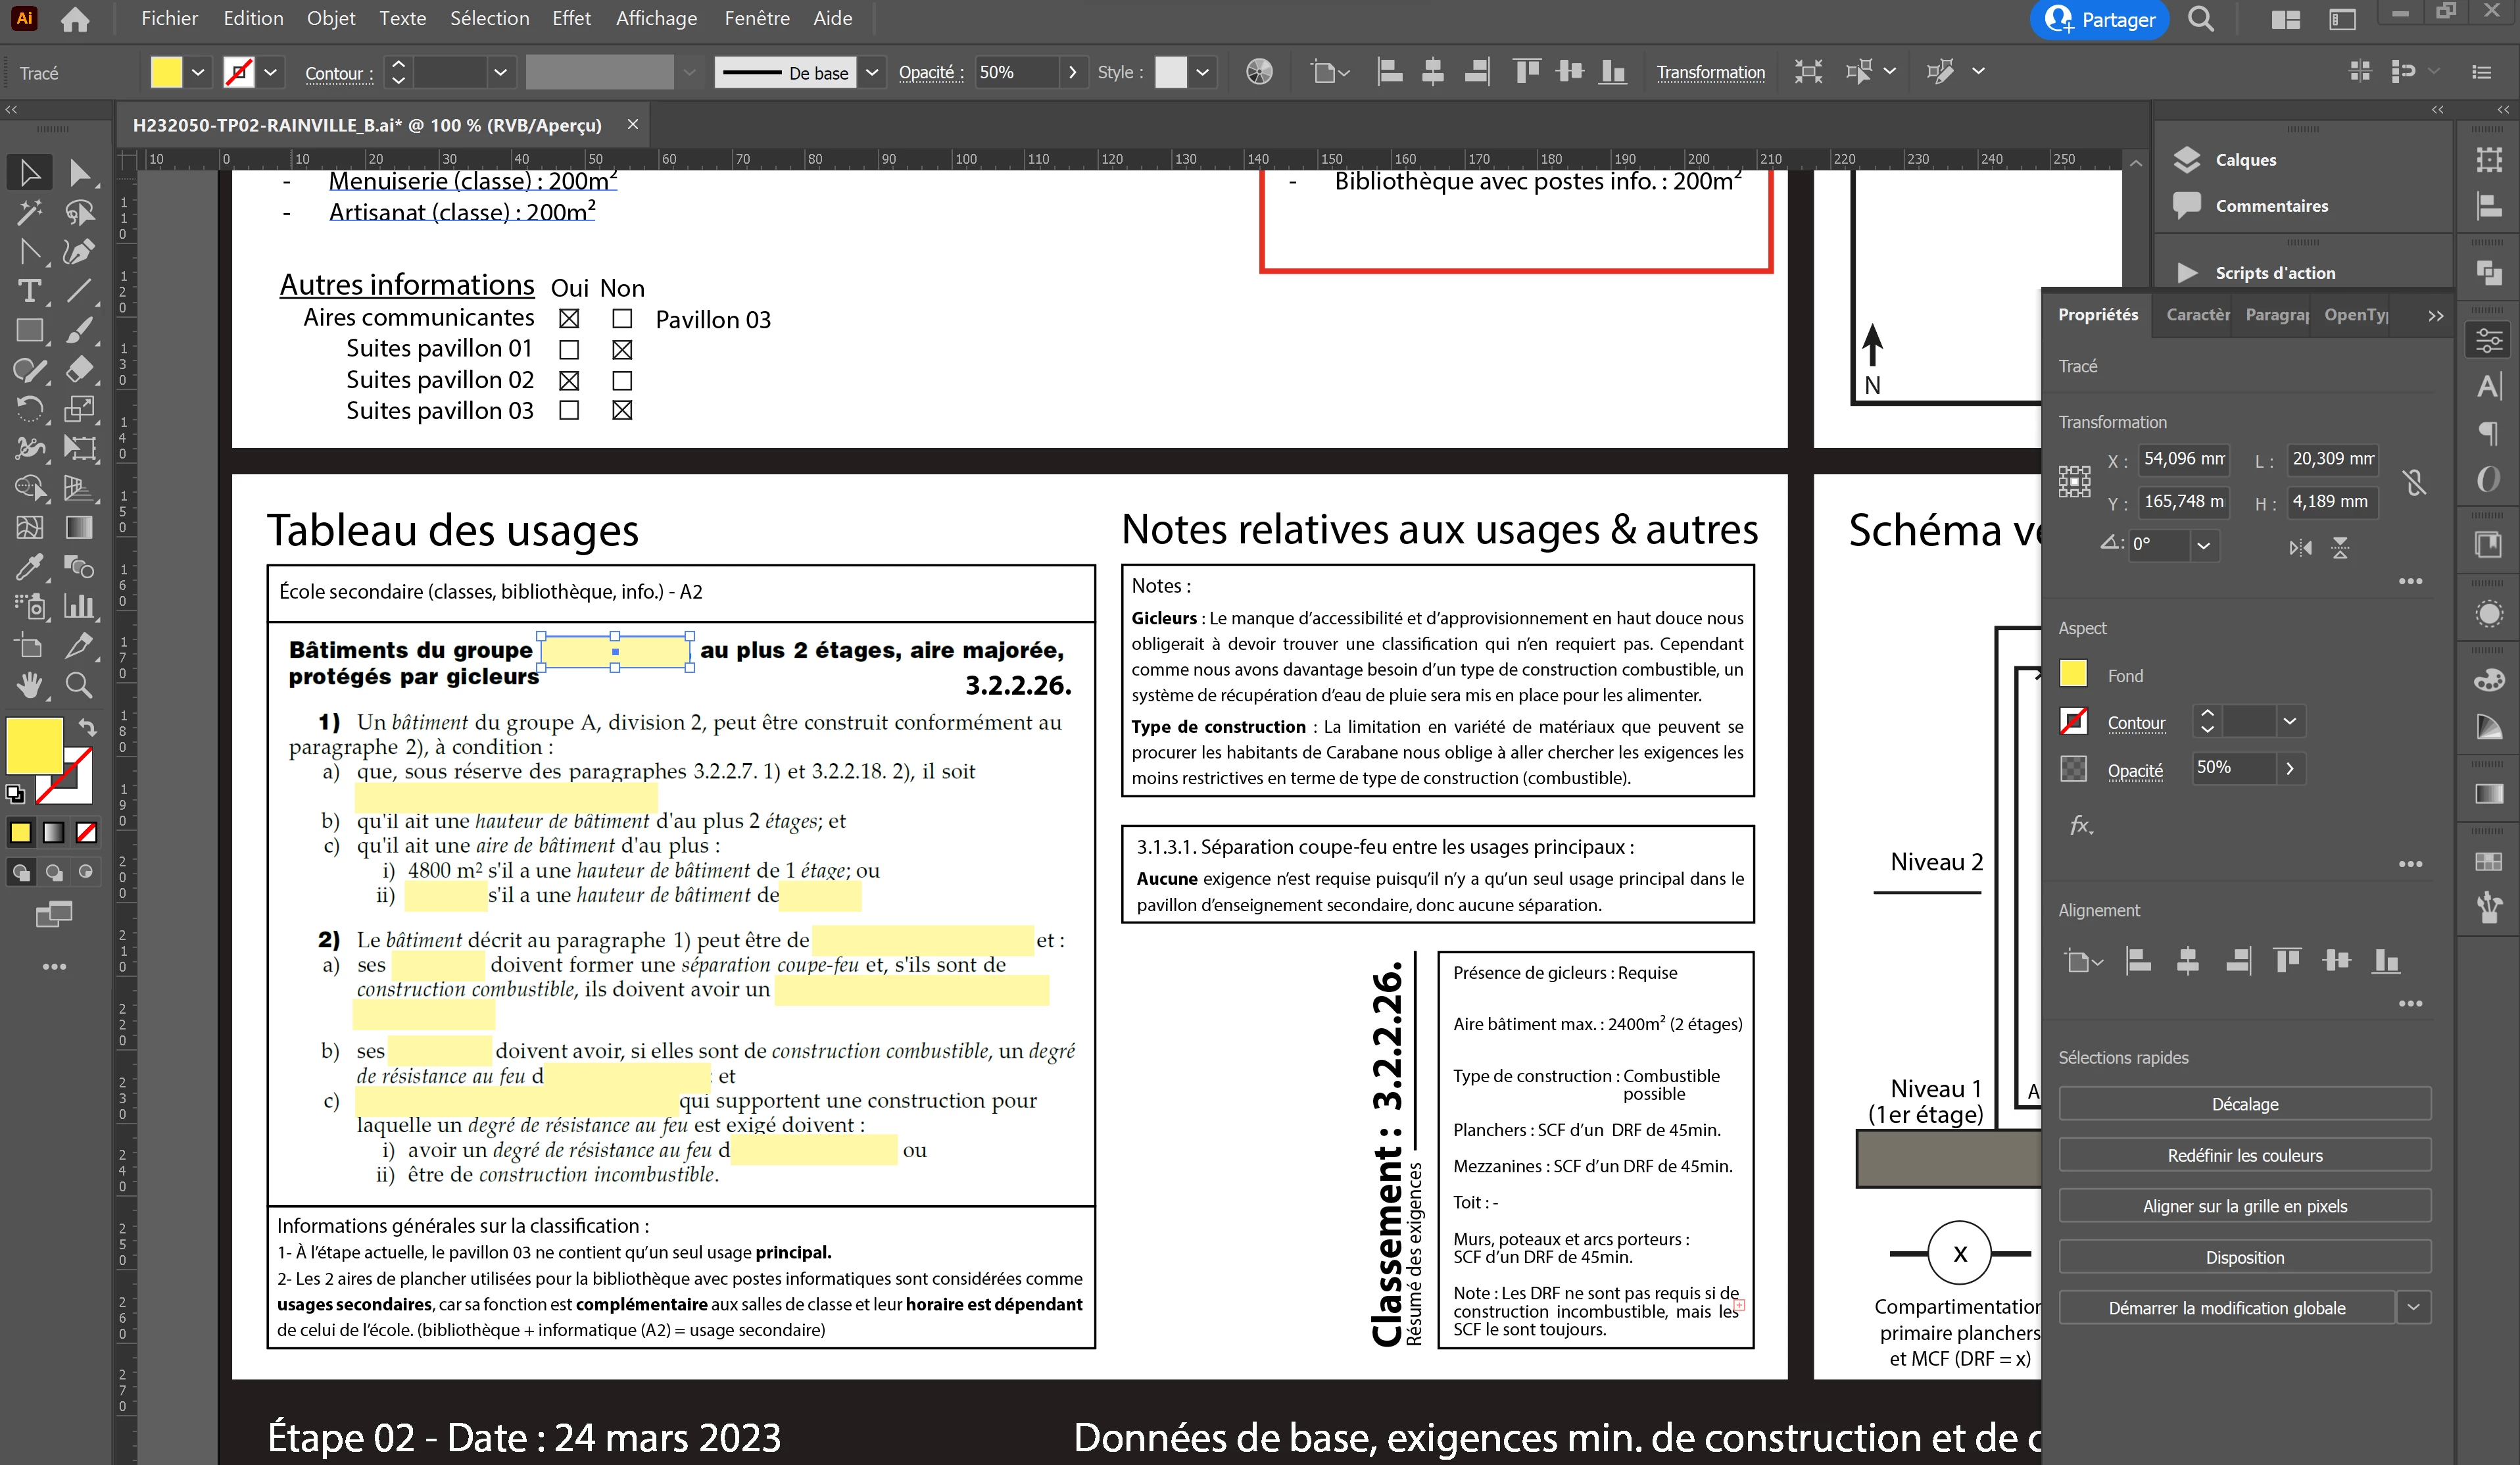
Task: Click the search magnifier icon
Action: [2200, 19]
